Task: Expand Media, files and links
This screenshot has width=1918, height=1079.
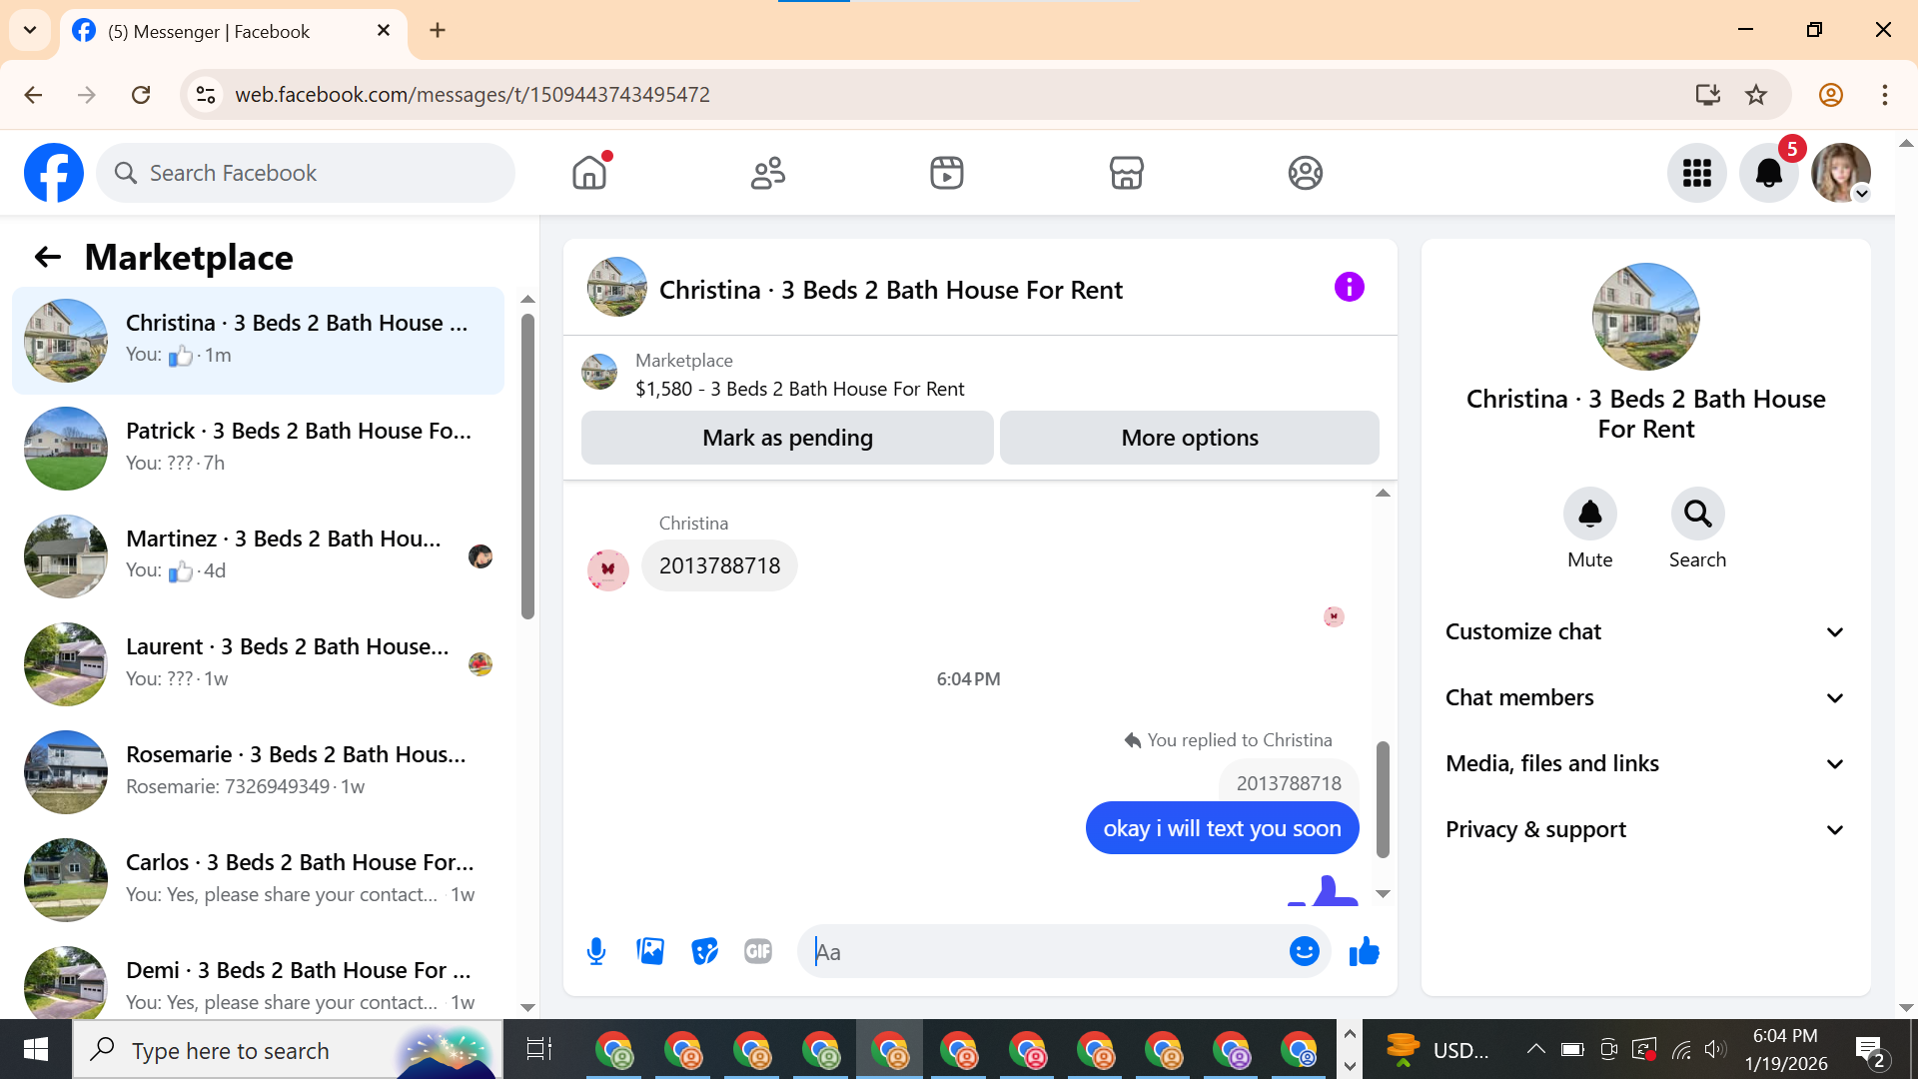Action: (1645, 764)
